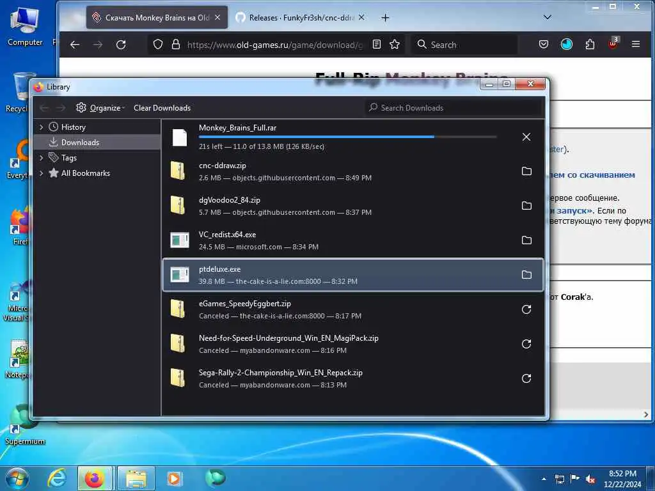This screenshot has width=655, height=491.
Task: Expand the History tree item
Action: pos(41,127)
